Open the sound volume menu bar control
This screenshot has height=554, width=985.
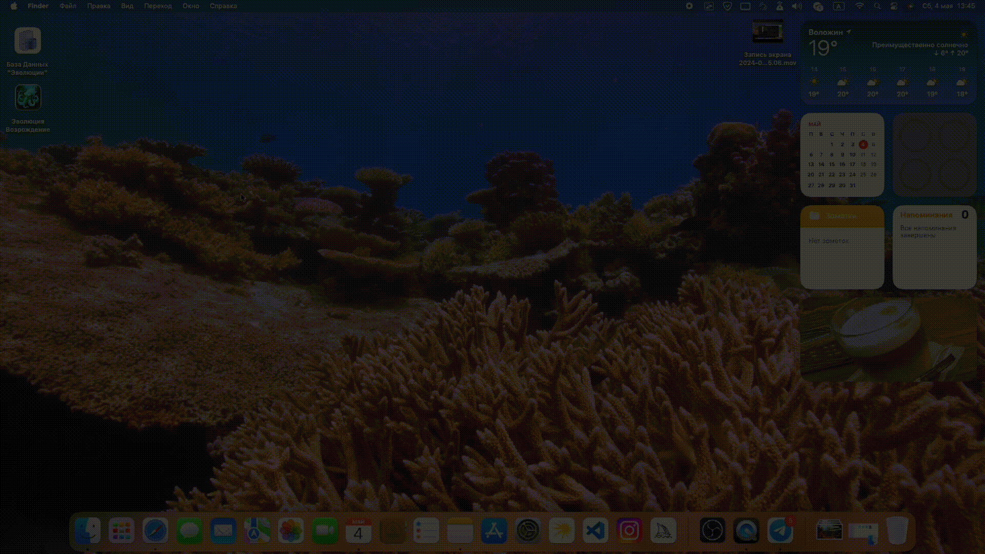point(797,6)
